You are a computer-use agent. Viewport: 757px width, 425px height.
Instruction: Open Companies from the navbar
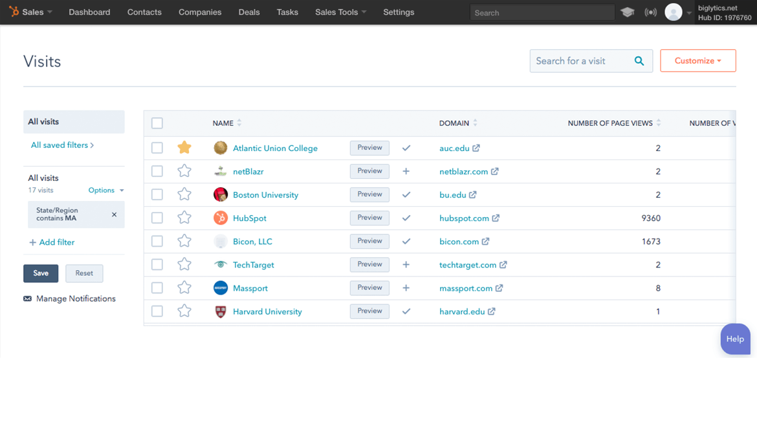pos(200,12)
